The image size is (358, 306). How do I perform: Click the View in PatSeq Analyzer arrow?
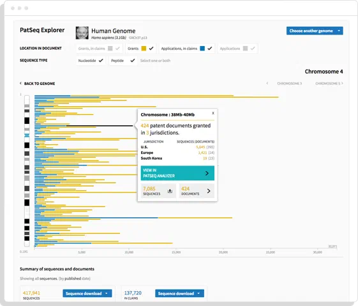pos(207,173)
